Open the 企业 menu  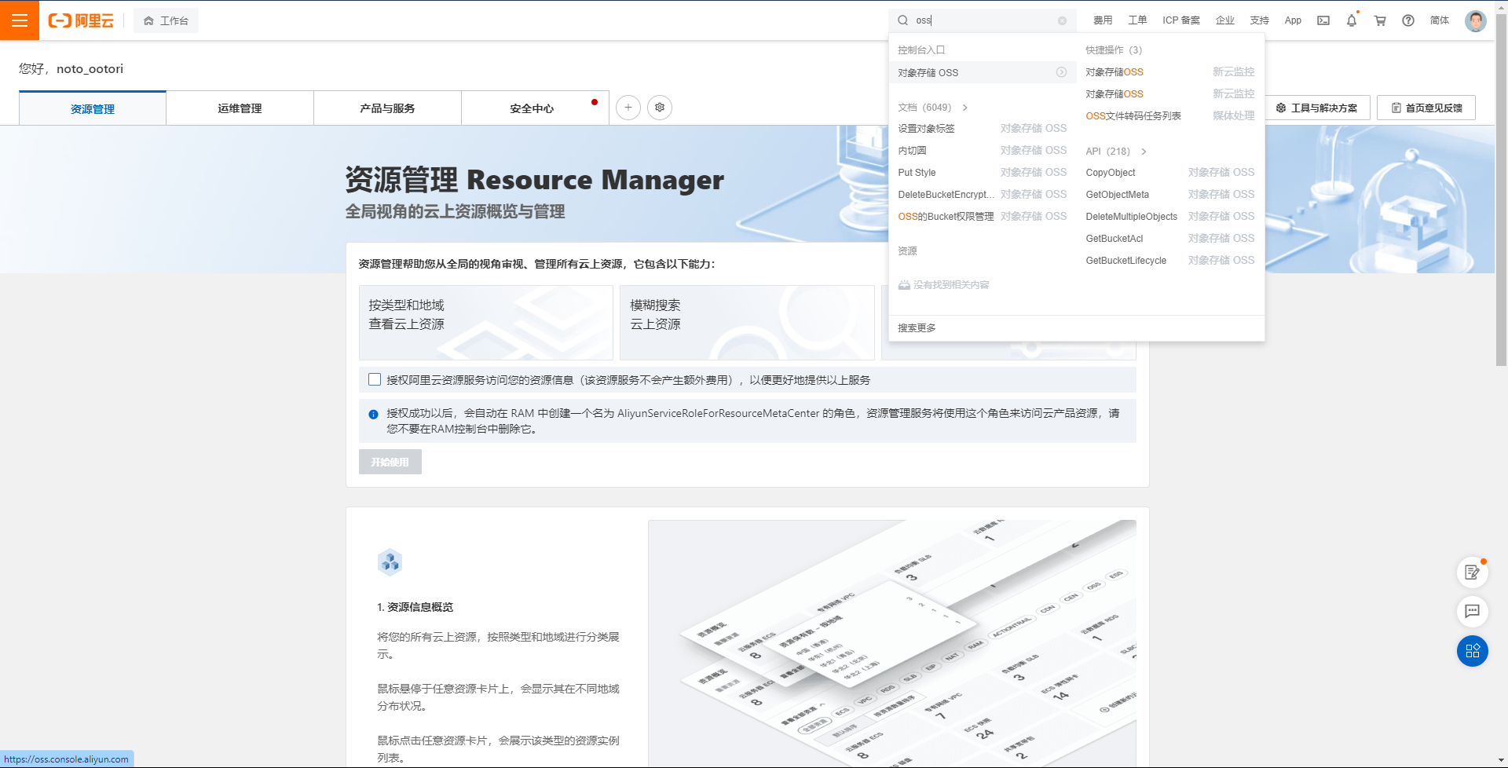click(1224, 20)
